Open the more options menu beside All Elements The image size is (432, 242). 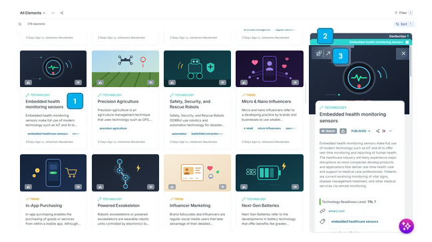tap(53, 13)
